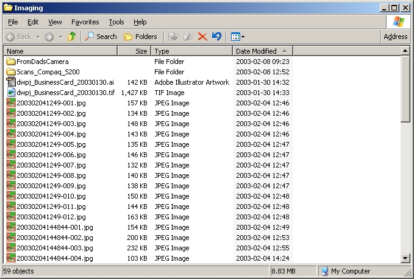Click the Up folder icon
This screenshot has width=414, height=279.
tap(72, 37)
